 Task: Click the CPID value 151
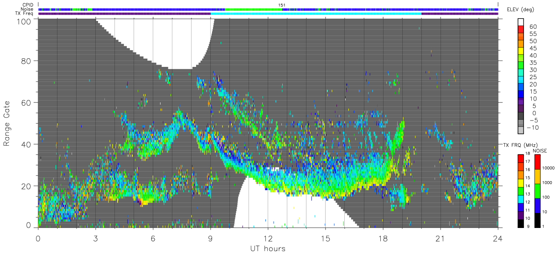[282, 5]
